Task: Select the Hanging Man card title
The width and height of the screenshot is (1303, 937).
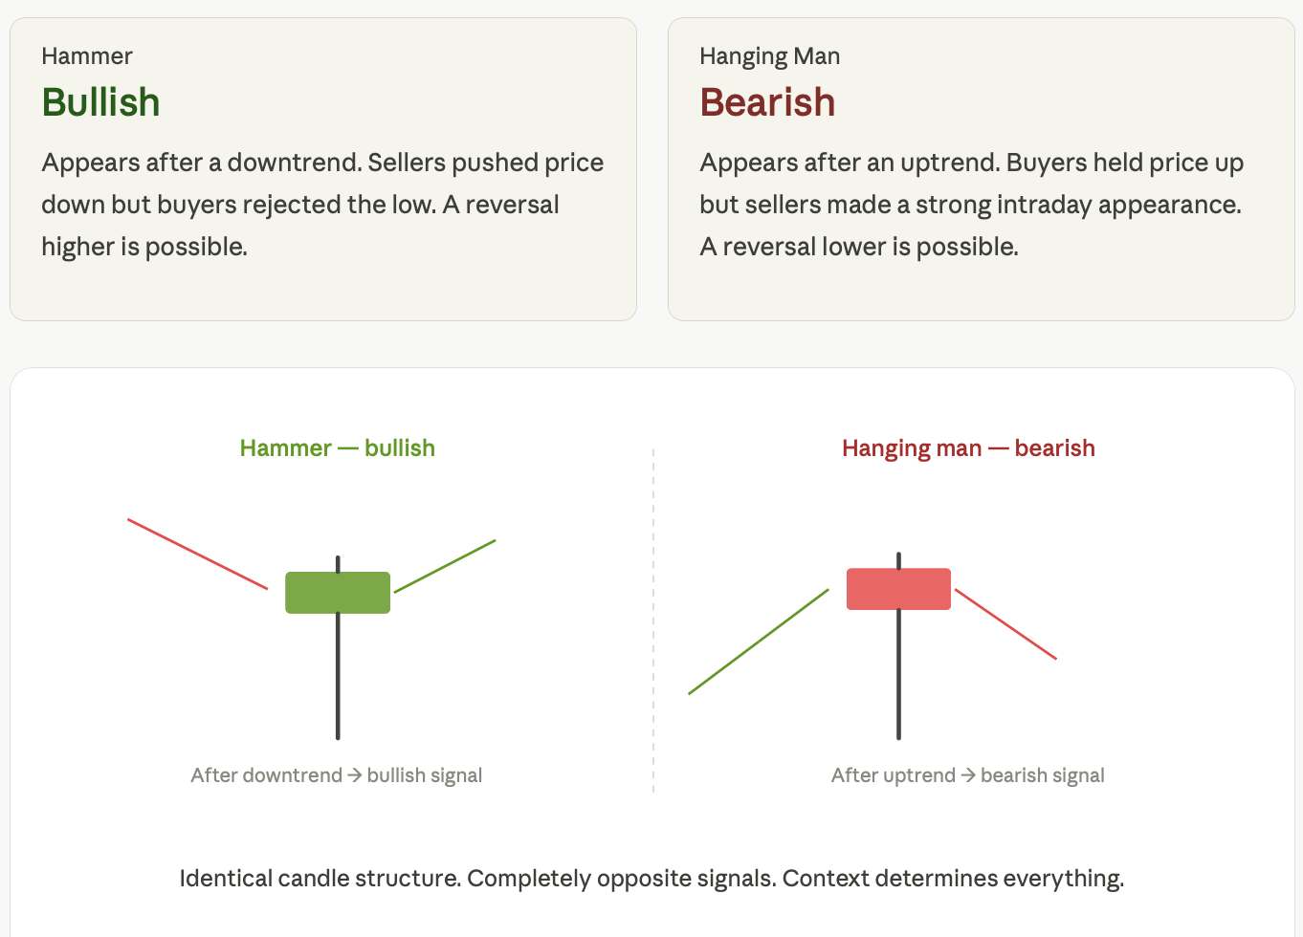Action: click(770, 56)
